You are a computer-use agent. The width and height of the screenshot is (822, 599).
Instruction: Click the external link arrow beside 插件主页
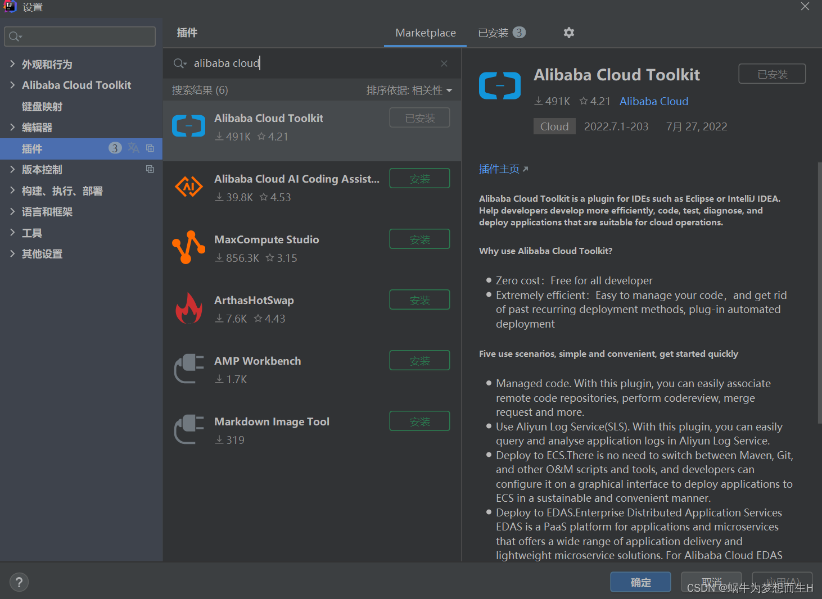[525, 169]
